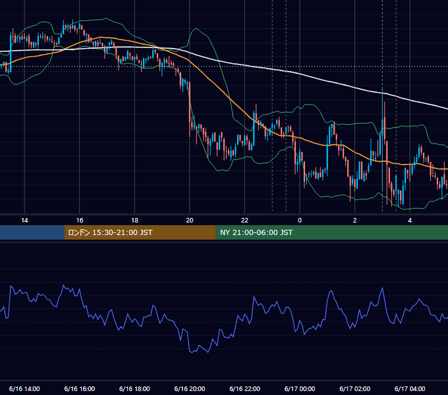Click the 18 hour label on price chart axis
The width and height of the screenshot is (448, 395).
click(x=134, y=221)
